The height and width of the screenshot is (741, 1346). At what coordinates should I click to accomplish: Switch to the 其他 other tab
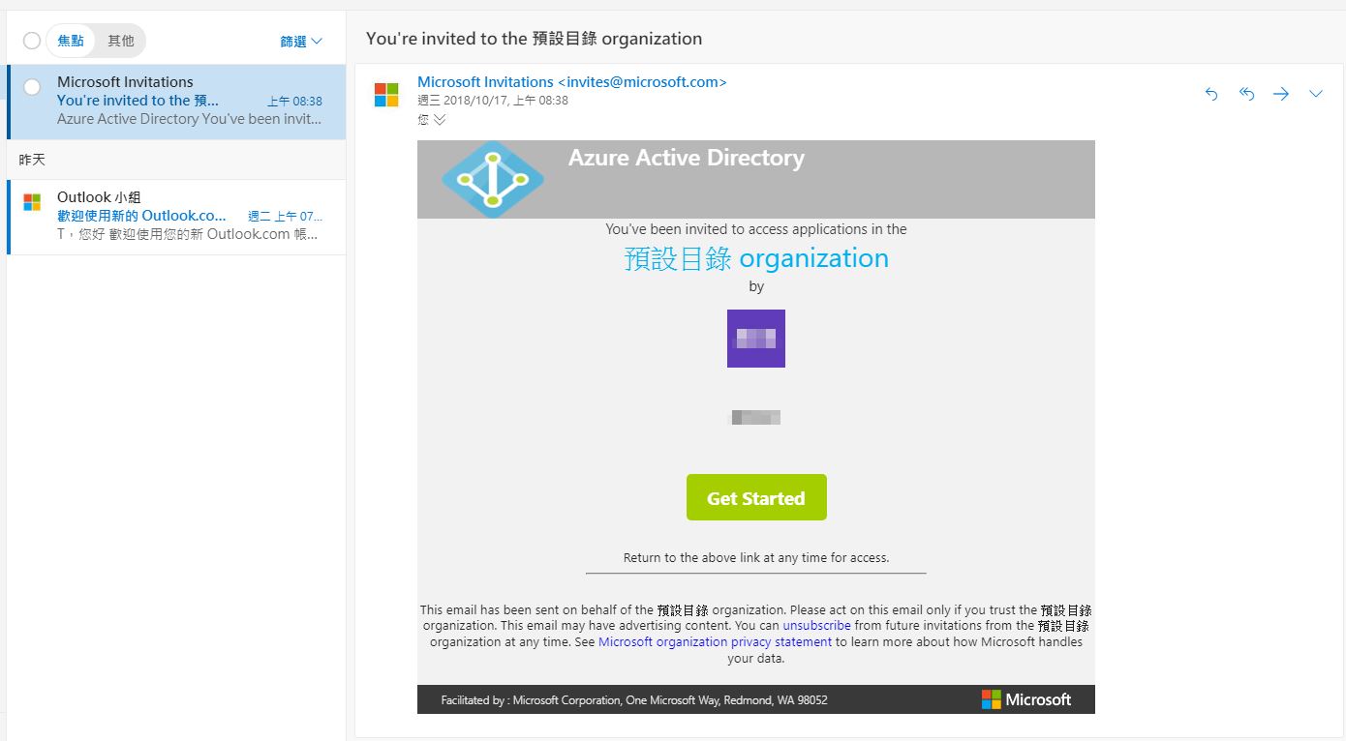(x=121, y=41)
